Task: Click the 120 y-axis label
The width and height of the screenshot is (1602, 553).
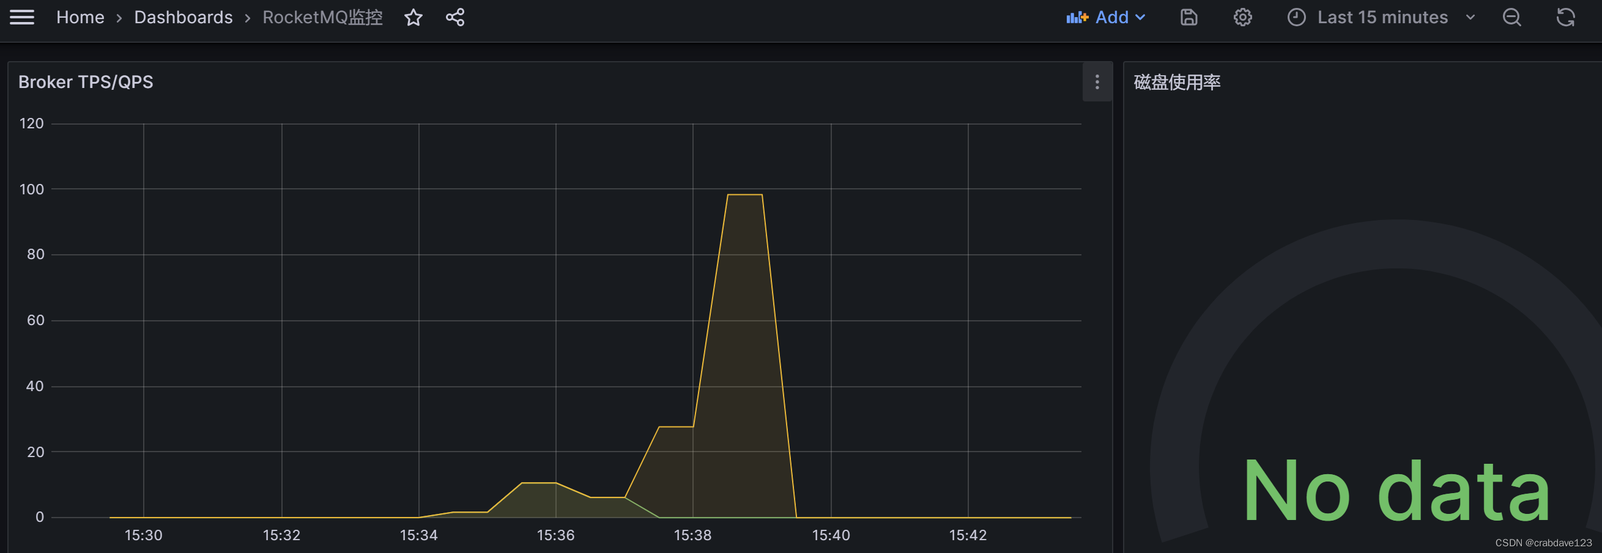Action: pos(32,123)
